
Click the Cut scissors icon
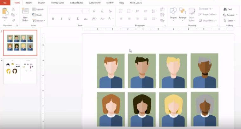coord(13,9)
